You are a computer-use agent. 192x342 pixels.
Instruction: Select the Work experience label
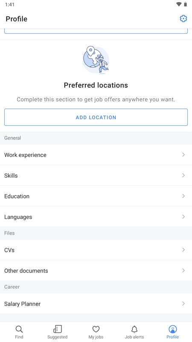[25, 155]
